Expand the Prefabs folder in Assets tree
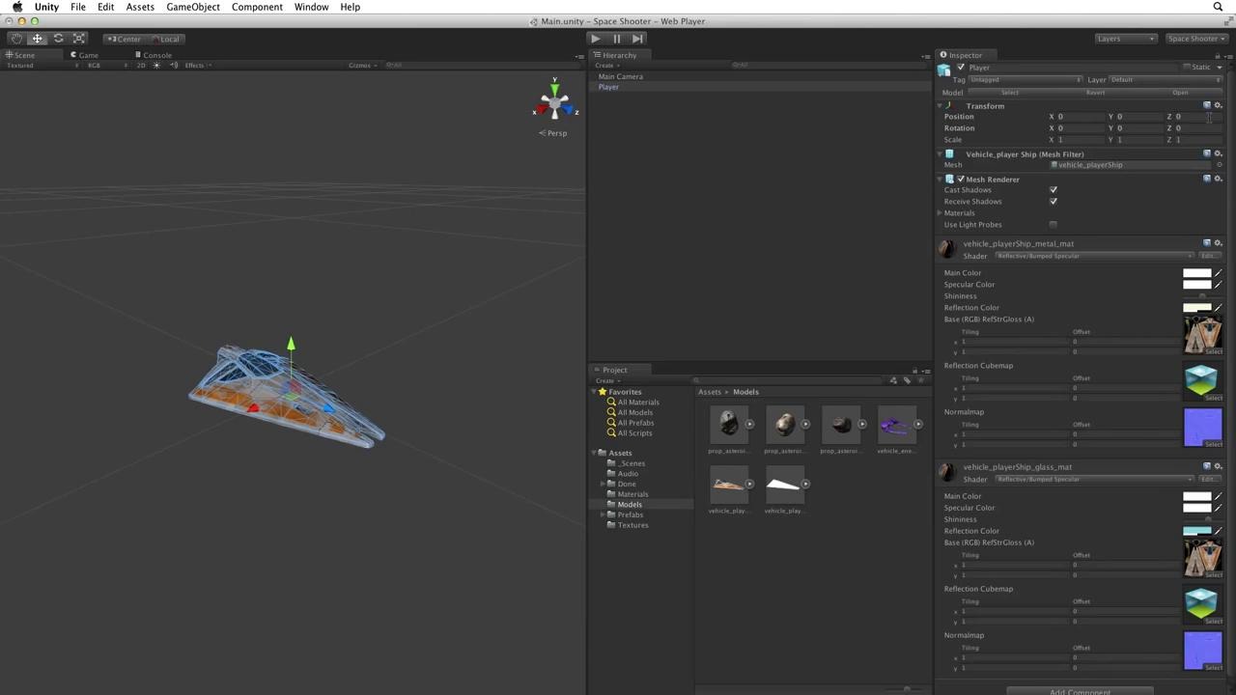 [x=603, y=514]
